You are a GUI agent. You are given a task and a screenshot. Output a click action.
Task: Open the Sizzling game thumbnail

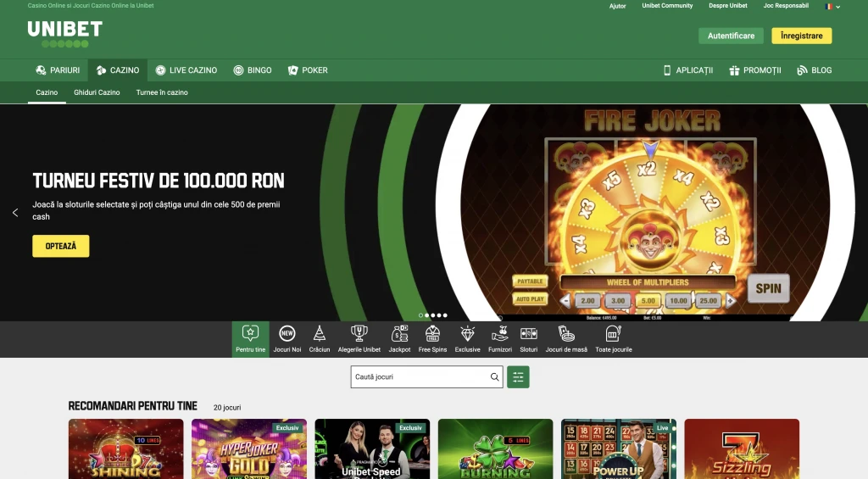[742, 449]
